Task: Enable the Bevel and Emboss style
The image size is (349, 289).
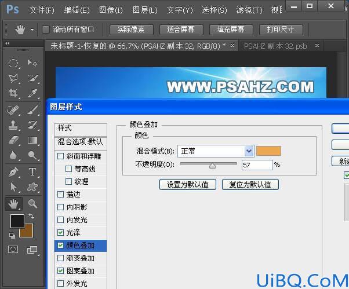Action: click(60, 156)
